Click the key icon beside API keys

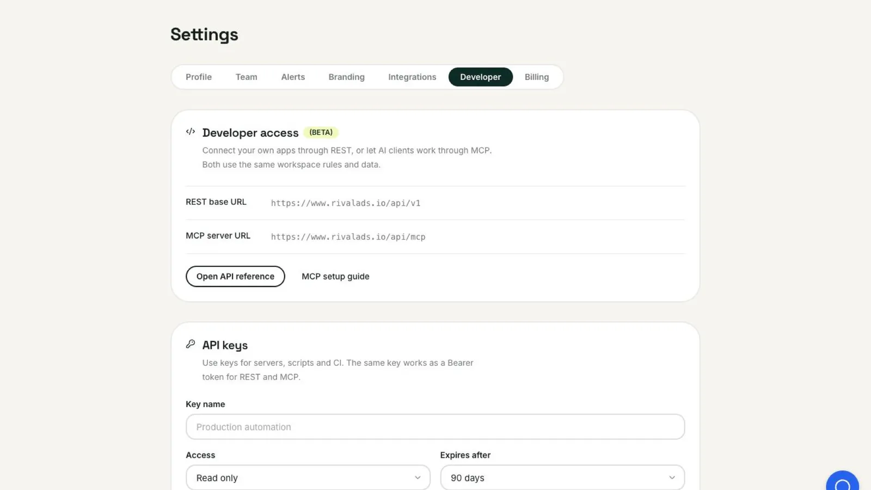point(191,344)
